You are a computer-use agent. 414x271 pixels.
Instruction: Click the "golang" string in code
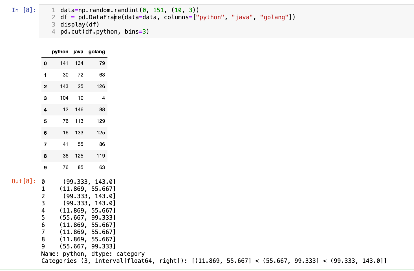pyautogui.click(x=274, y=17)
